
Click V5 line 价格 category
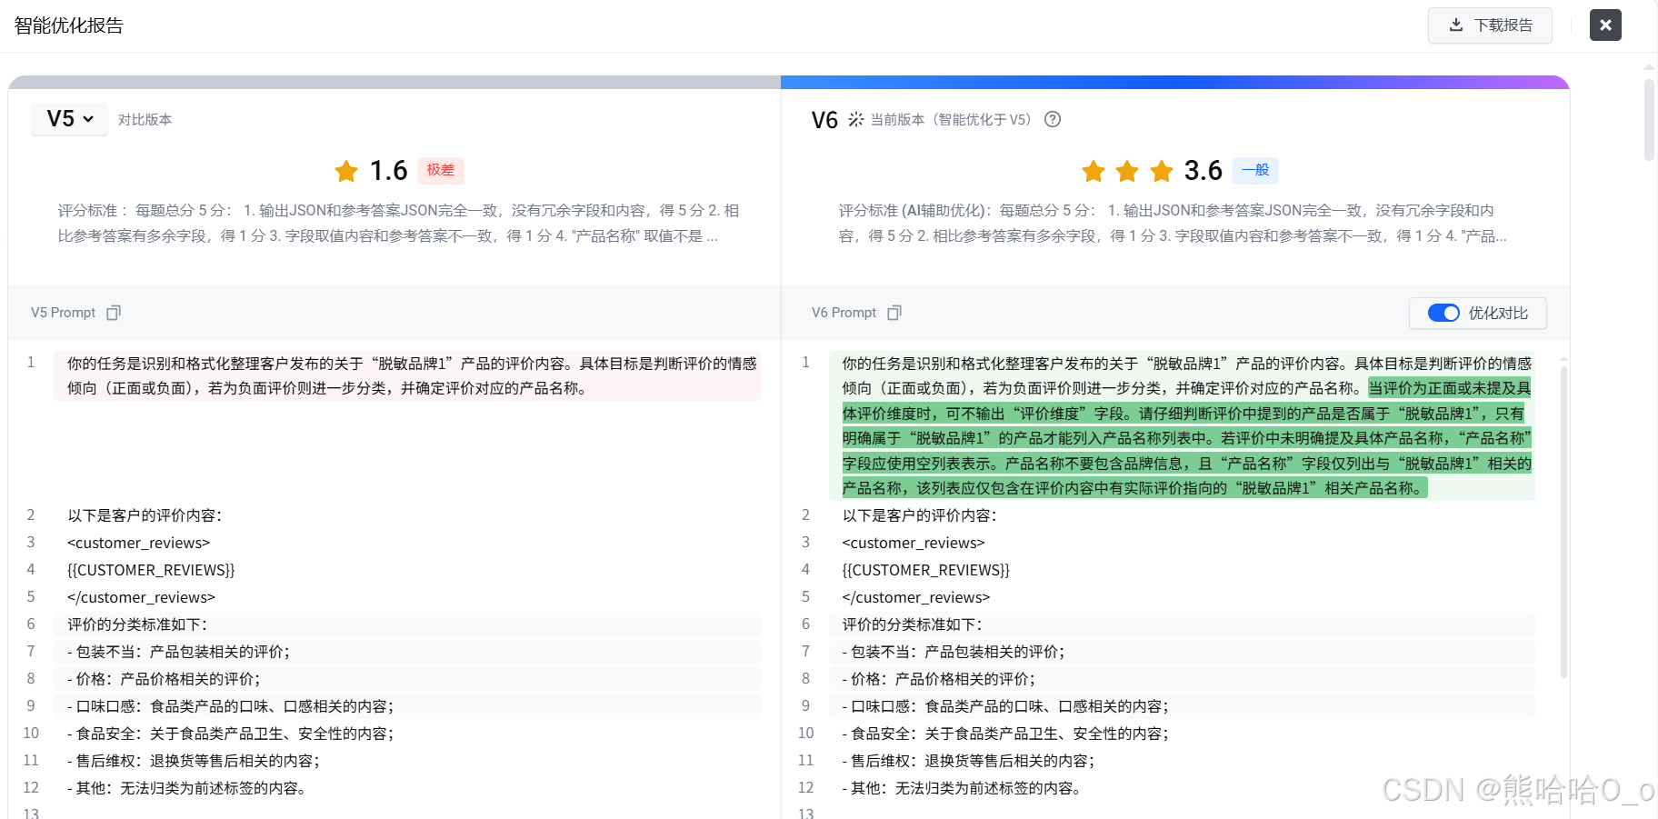pos(164,679)
